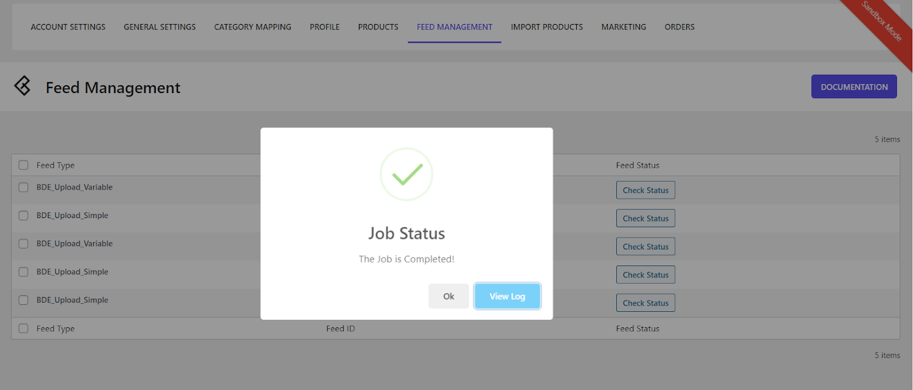Check Status for second BDE_Upload_Variable row
This screenshot has height=390, width=913.
click(x=645, y=247)
